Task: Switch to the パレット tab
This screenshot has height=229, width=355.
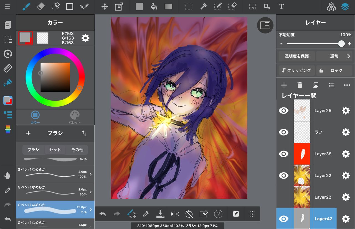Action: pyautogui.click(x=75, y=117)
